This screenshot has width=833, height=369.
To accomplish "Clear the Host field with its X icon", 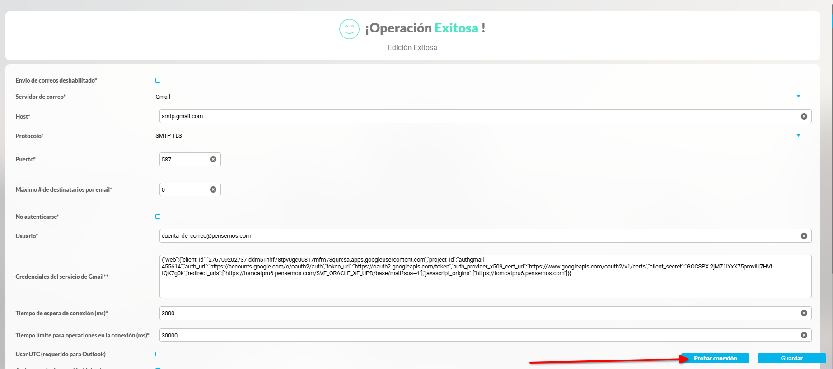I will [804, 116].
